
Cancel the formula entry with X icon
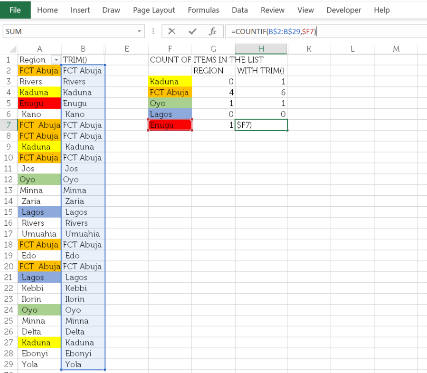(x=171, y=31)
